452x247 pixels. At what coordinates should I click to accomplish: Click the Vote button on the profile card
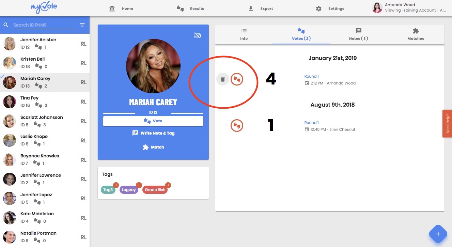(153, 121)
